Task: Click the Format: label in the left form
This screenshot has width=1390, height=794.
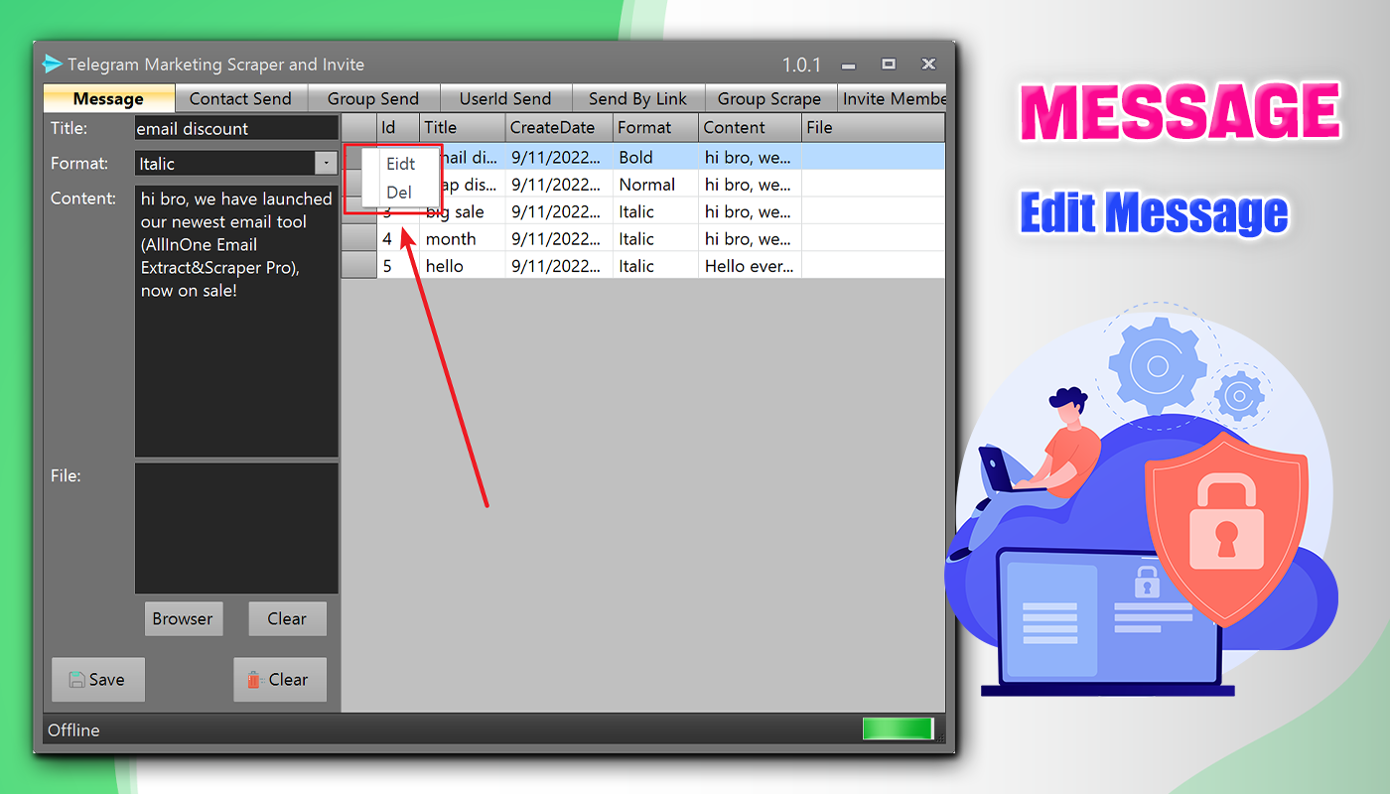Action: [78, 163]
